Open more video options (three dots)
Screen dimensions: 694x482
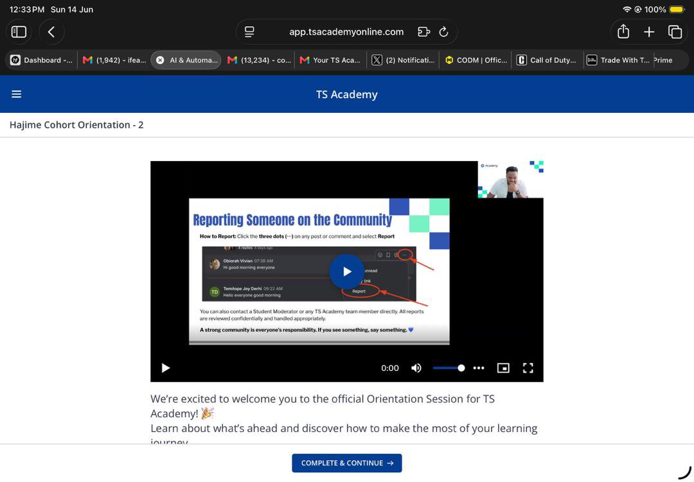pos(479,368)
